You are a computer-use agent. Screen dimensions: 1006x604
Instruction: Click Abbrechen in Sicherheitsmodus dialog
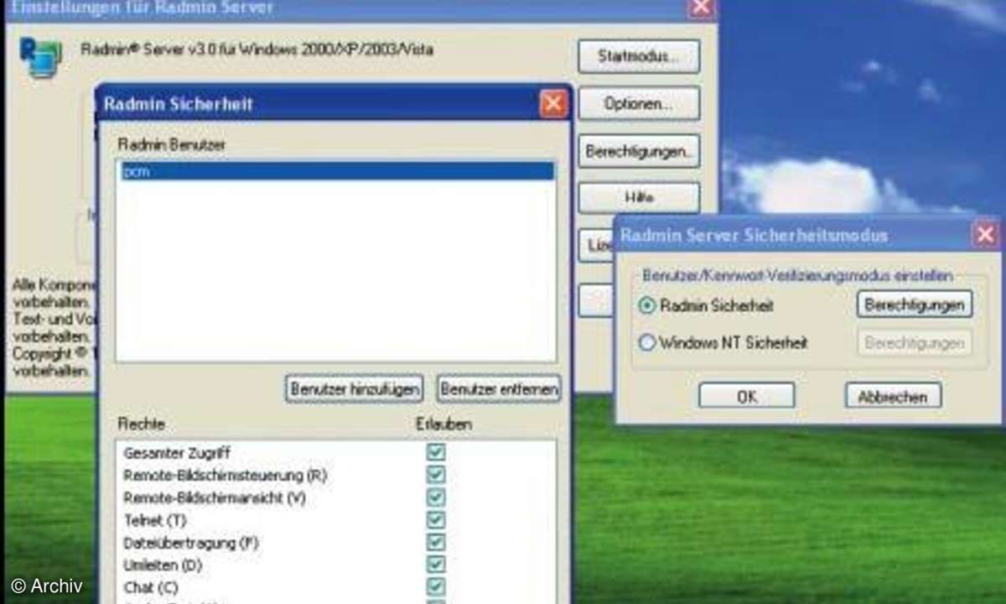click(x=893, y=397)
